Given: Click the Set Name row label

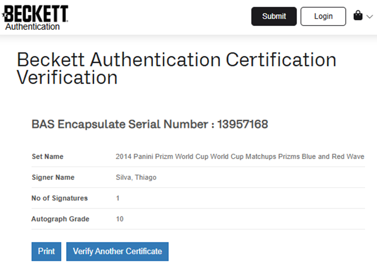Looking at the screenshot, I should pyautogui.click(x=47, y=157).
